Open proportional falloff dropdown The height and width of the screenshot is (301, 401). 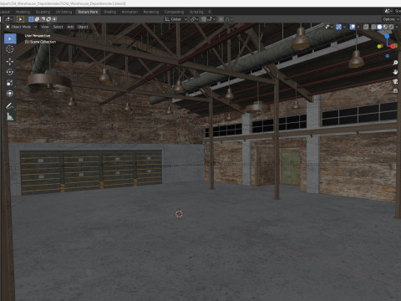point(230,19)
